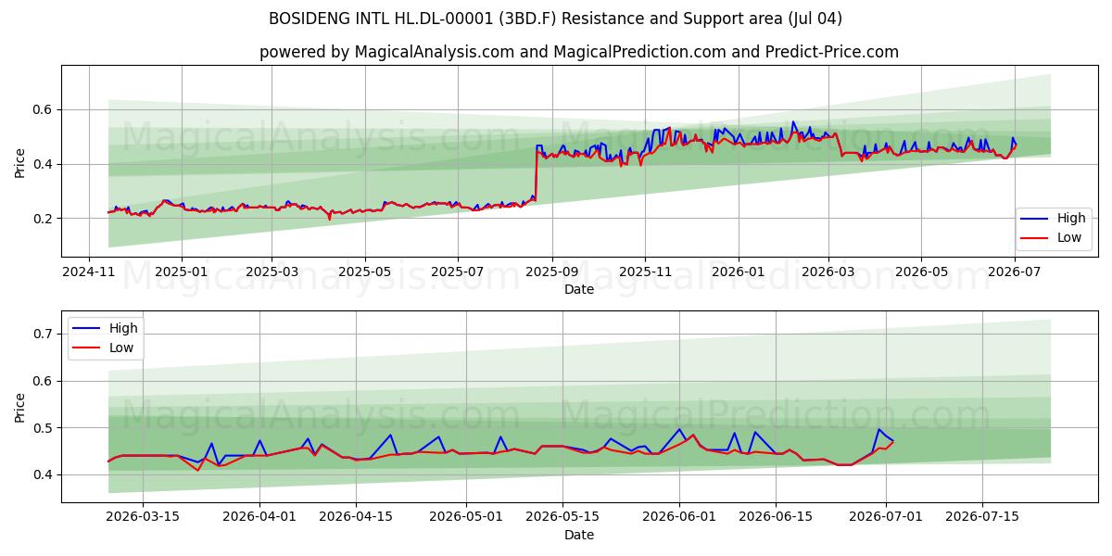This screenshot has width=1112, height=556.
Task: Click the chart title mentioning BOSIDENG INTL
Action: (555, 19)
